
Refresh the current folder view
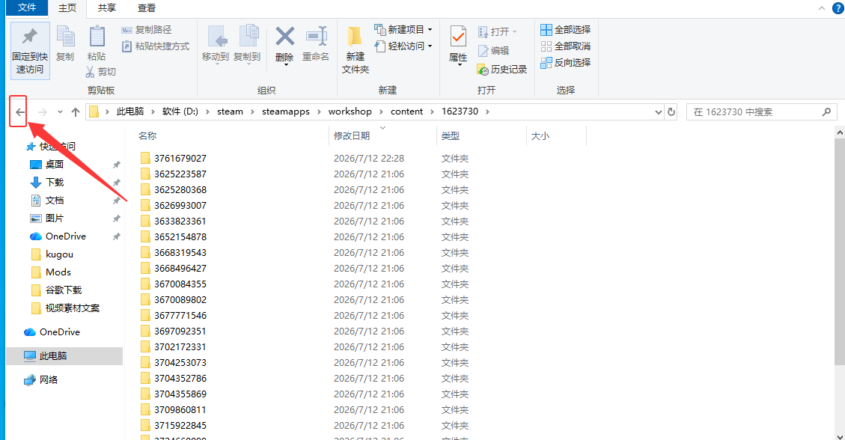pyautogui.click(x=671, y=112)
